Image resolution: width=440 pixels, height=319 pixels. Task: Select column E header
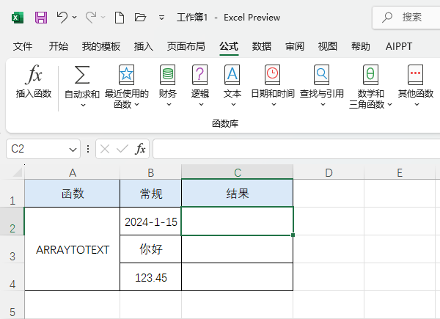(400, 172)
